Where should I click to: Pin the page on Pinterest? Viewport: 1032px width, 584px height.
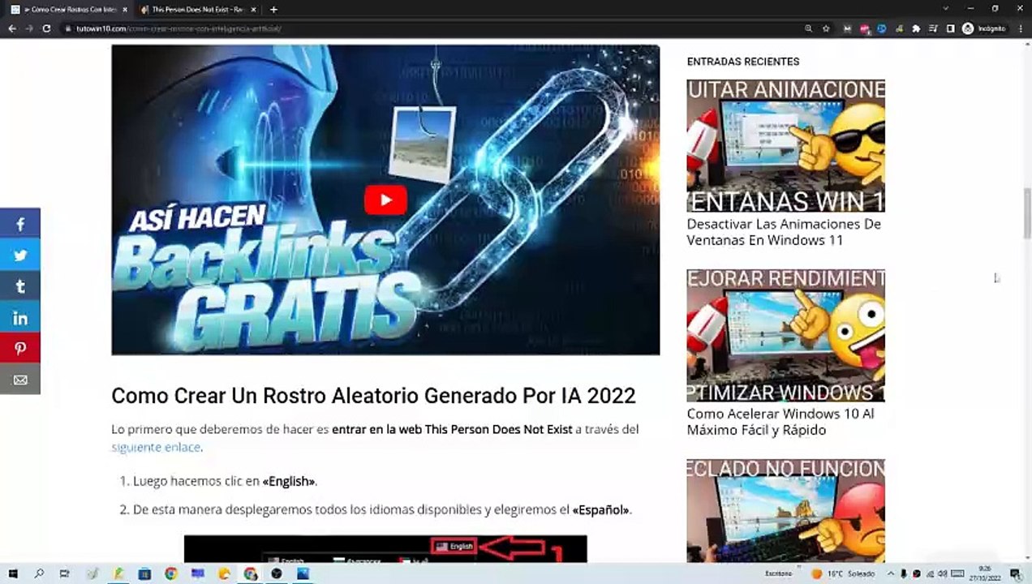tap(20, 349)
